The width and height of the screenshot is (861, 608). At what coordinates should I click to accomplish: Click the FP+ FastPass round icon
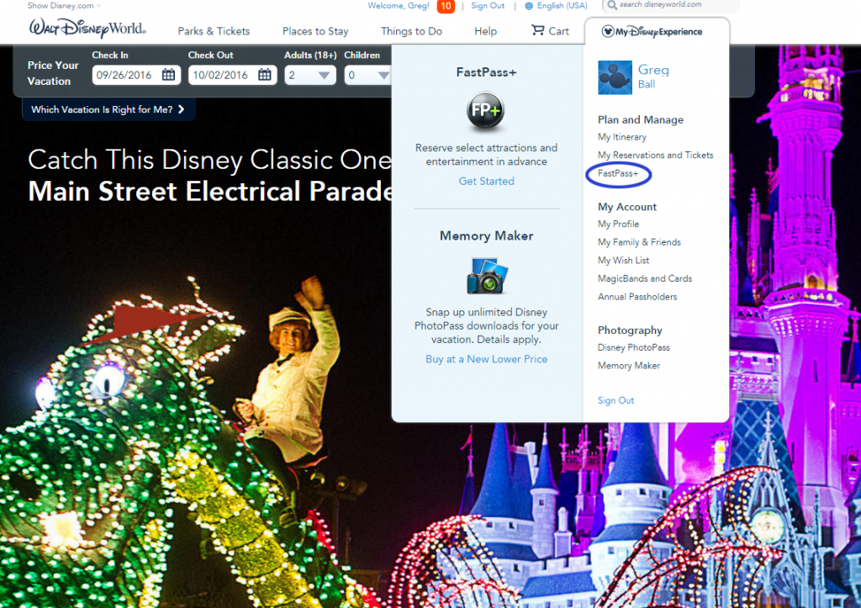(x=486, y=111)
